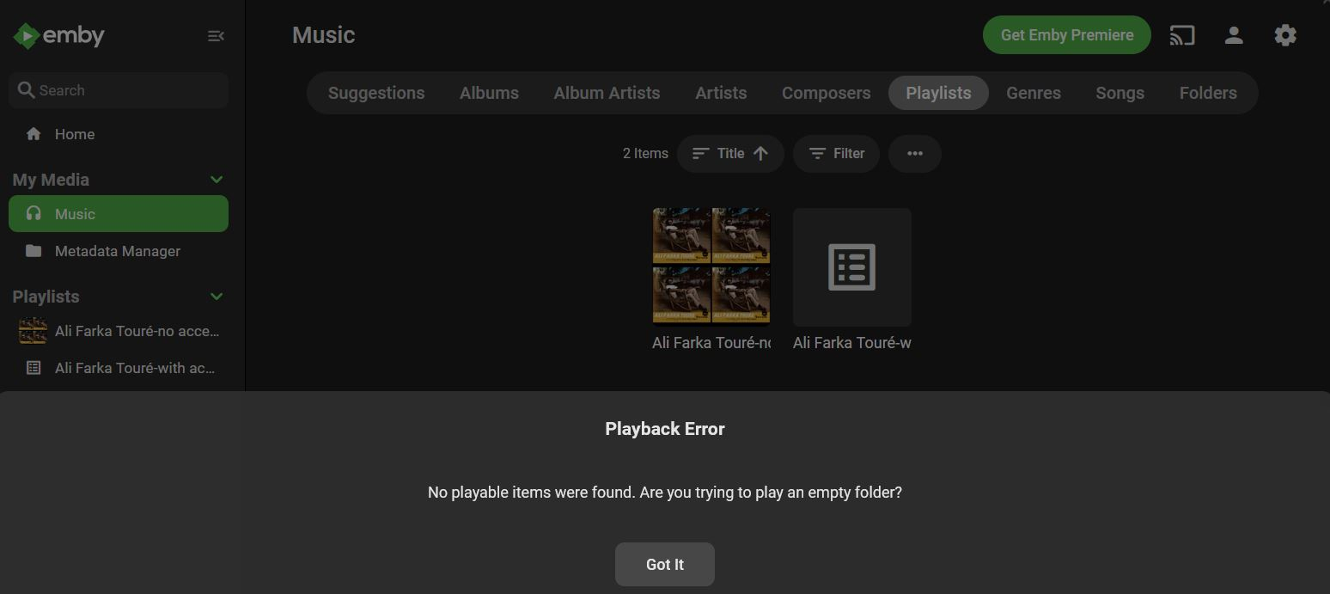Click the 'Playlists' sidebar heading
The width and height of the screenshot is (1330, 594).
46,297
